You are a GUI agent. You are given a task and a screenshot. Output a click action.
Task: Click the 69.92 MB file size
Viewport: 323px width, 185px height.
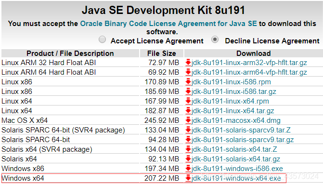pyautogui.click(x=164, y=72)
